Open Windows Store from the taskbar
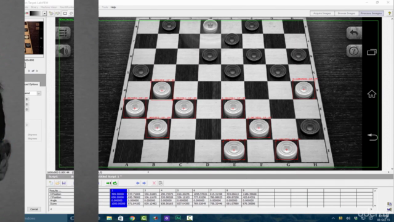 click(121, 218)
